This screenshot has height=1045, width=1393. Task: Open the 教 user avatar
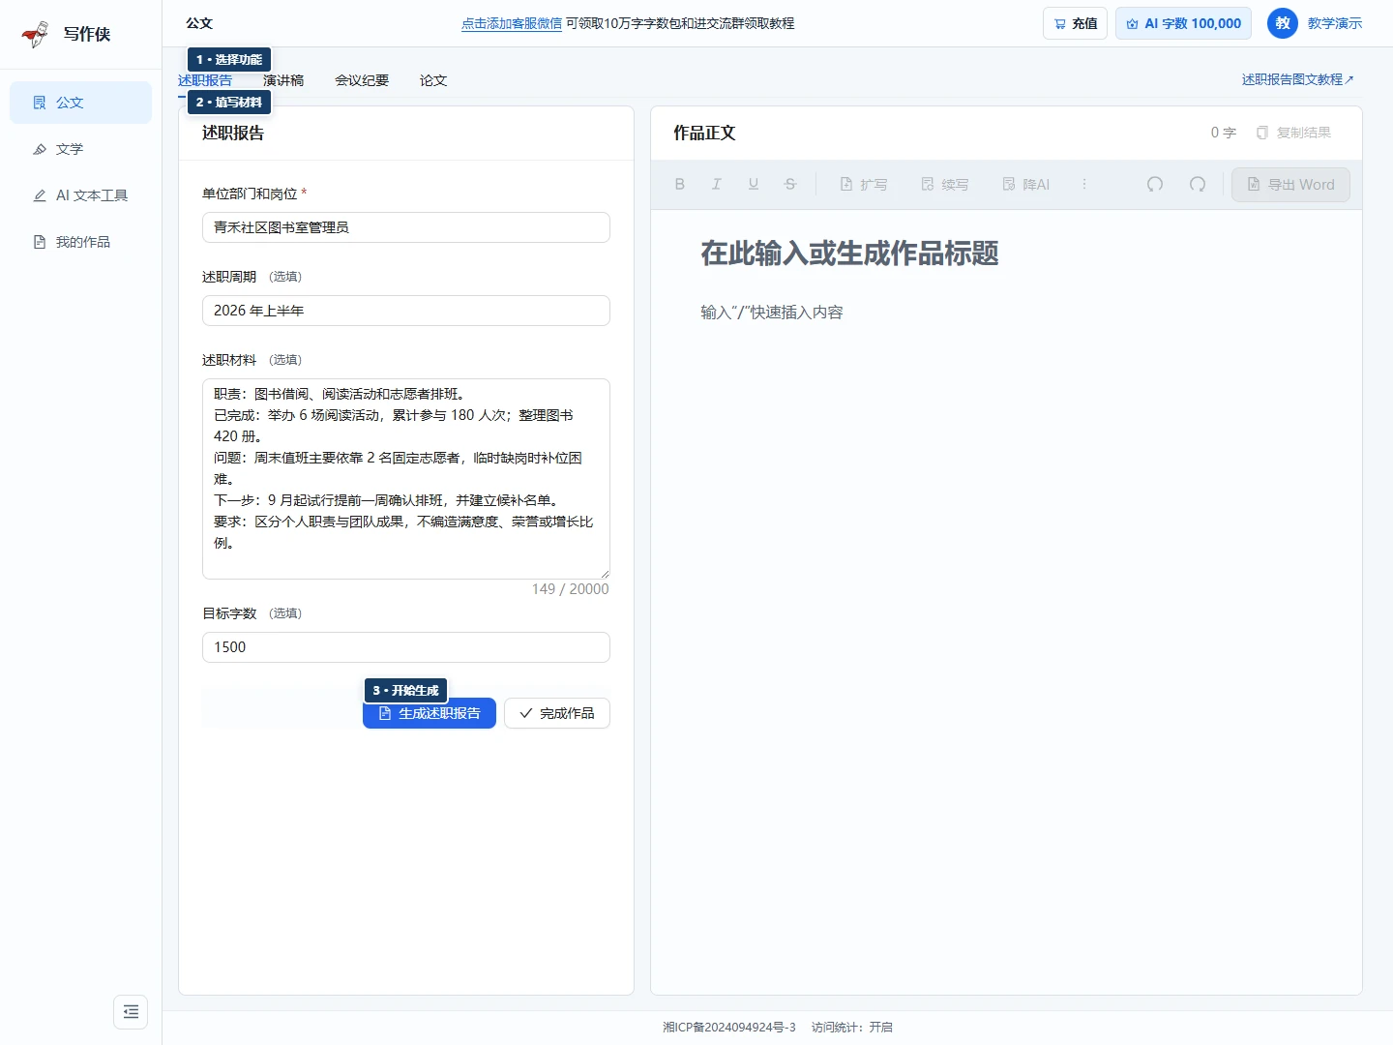tap(1283, 23)
